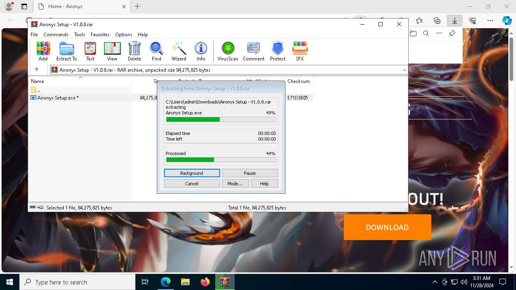Open Edge downloads icon
516x290 pixels.
pyautogui.click(x=455, y=21)
